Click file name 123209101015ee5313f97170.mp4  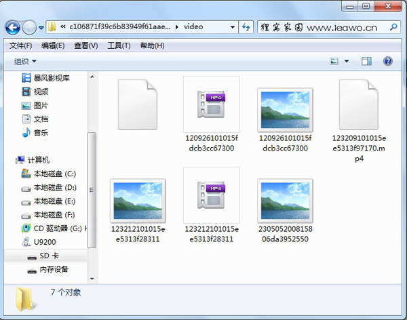(x=359, y=148)
